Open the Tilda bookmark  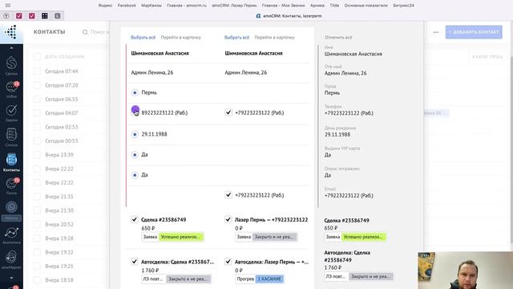(x=334, y=6)
